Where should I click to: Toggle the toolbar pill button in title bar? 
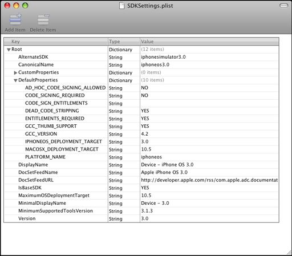tap(284, 6)
